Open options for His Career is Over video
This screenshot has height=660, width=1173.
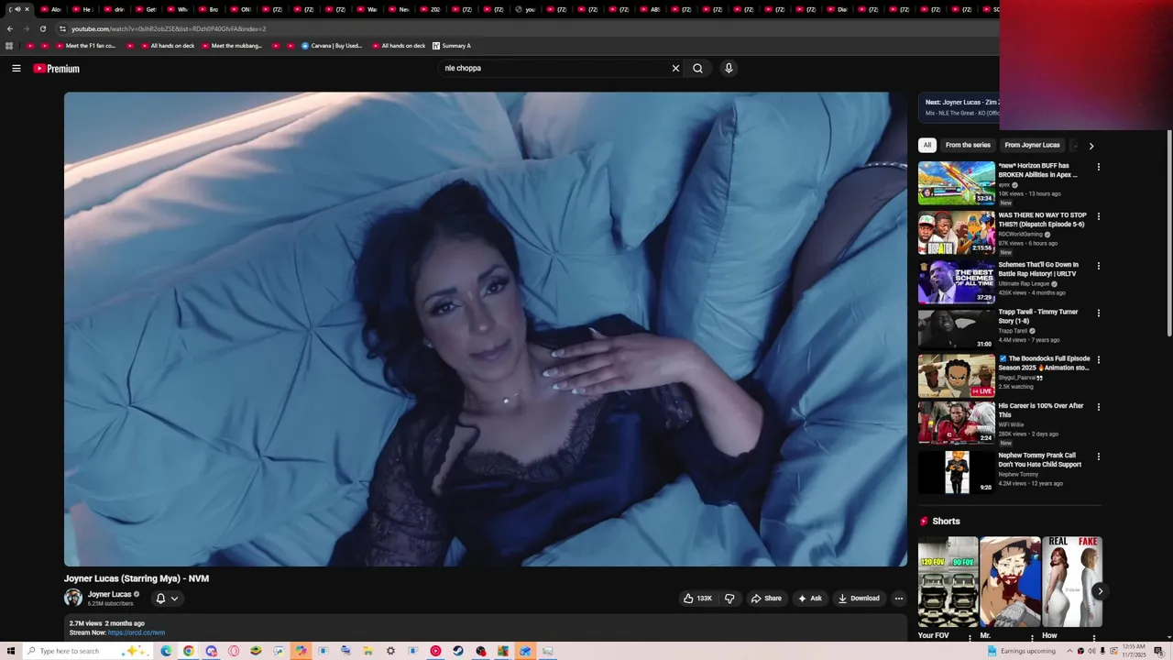[x=1098, y=407]
